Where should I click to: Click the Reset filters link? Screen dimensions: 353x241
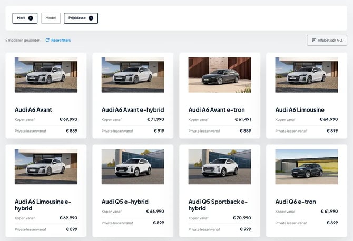[61, 40]
